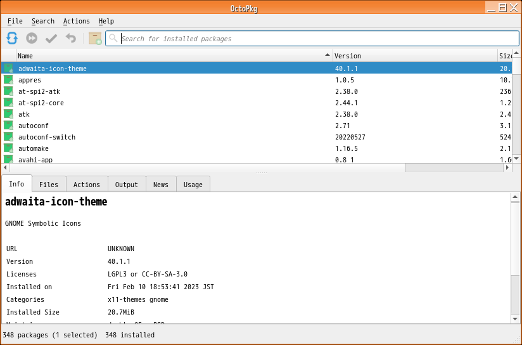Close the OctoPkg window
Screen dimensions: 522x345
514,8
